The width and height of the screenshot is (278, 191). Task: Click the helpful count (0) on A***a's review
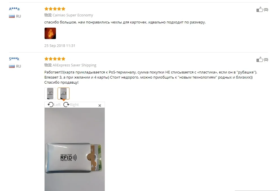click(x=266, y=9)
